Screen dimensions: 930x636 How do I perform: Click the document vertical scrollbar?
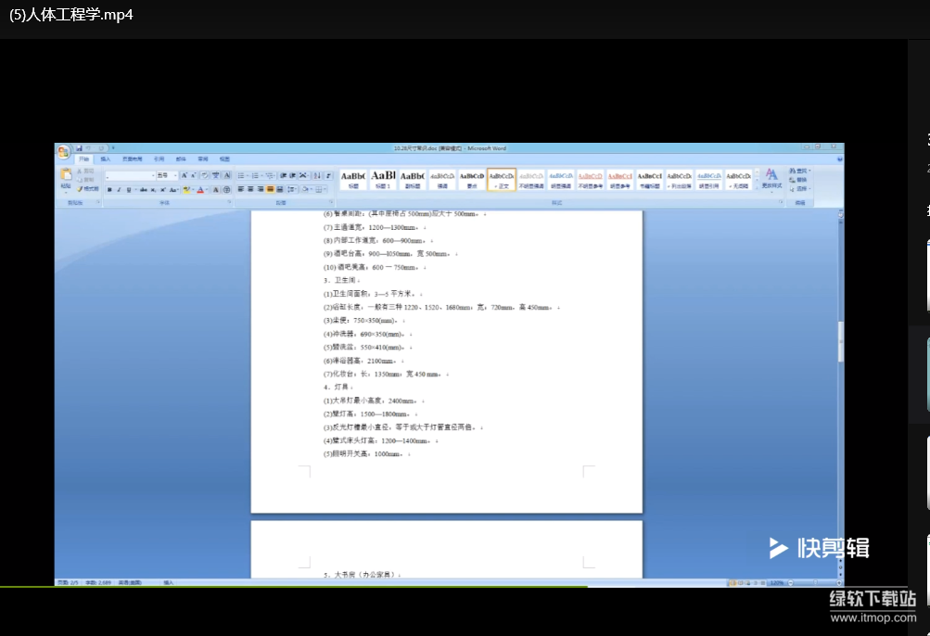840,334
